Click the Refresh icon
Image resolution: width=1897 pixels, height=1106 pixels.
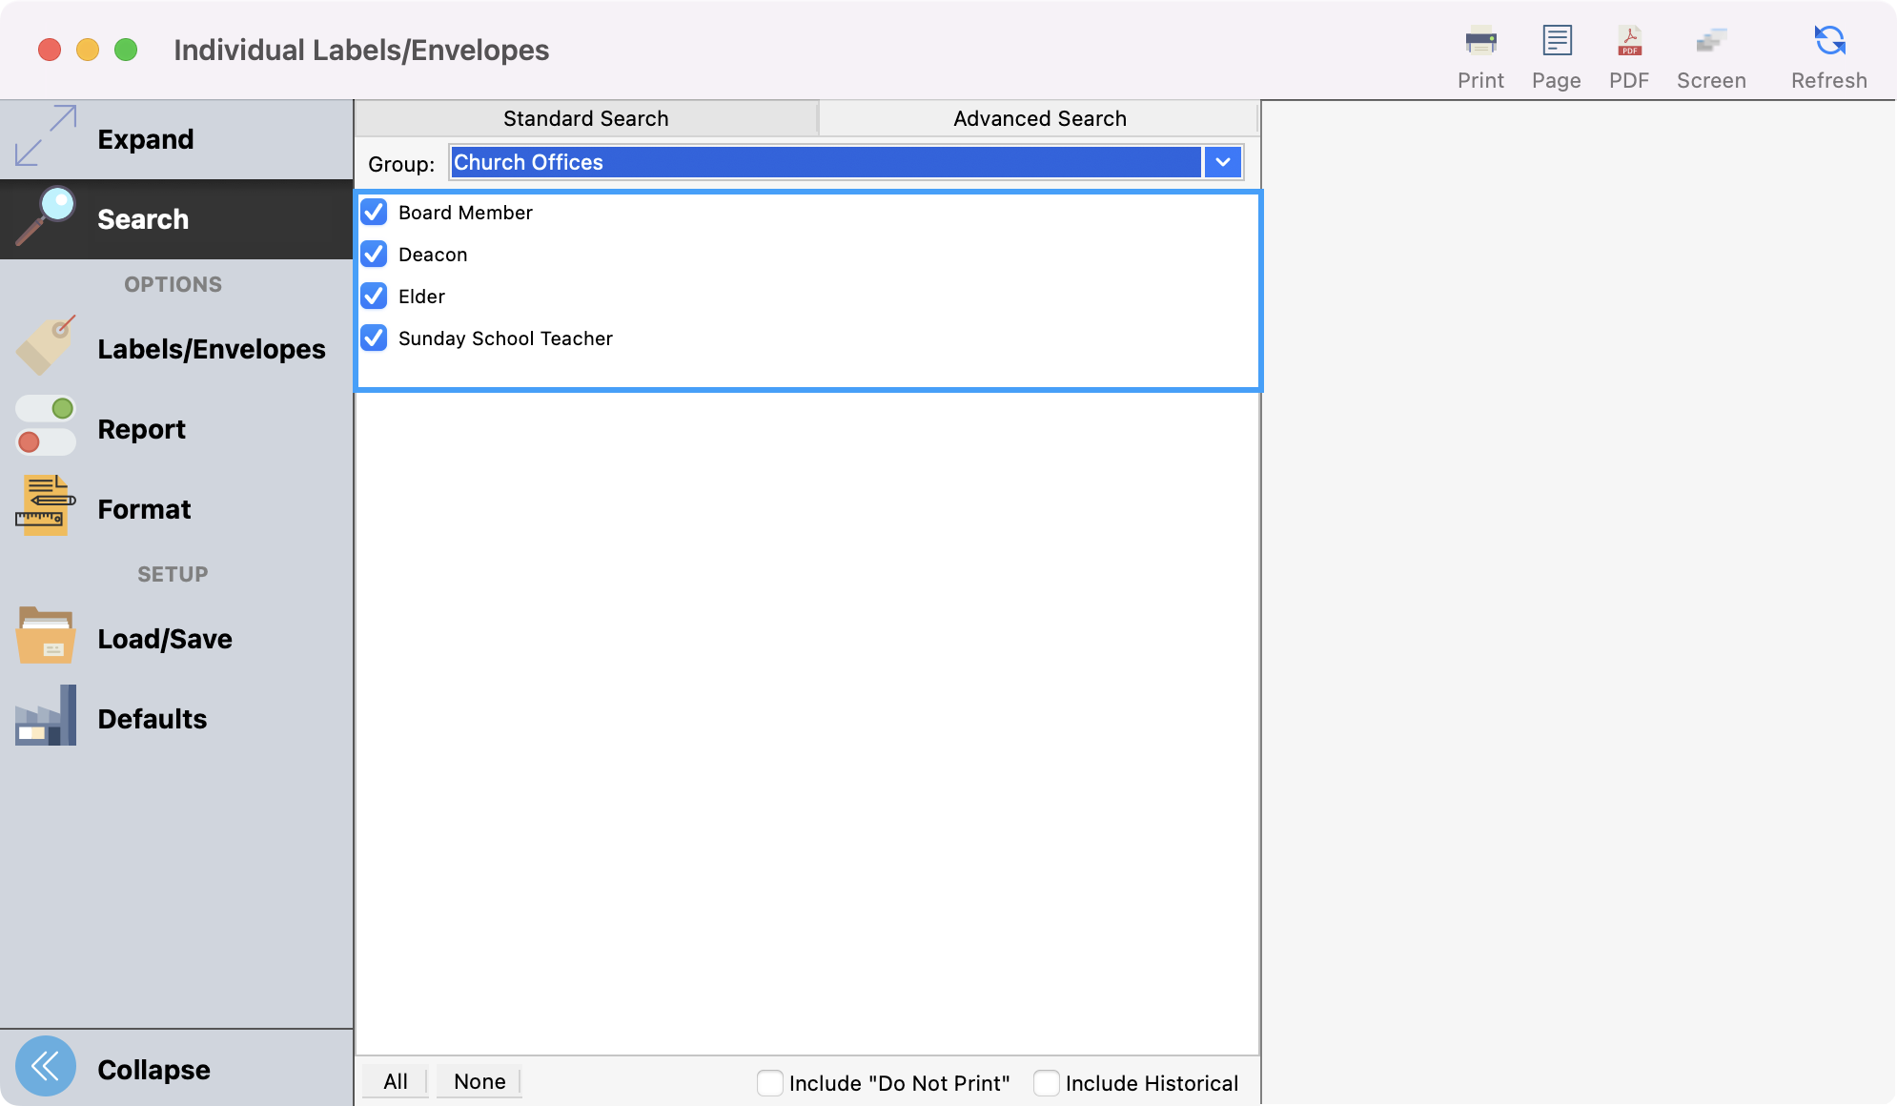point(1828,43)
